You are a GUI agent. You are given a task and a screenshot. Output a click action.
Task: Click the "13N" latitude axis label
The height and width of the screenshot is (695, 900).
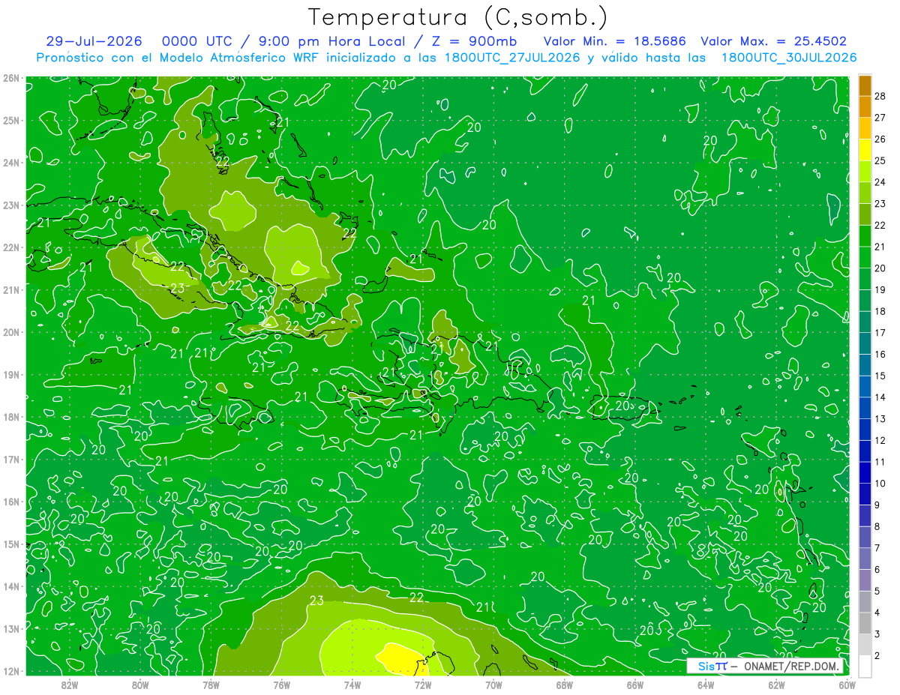(x=11, y=628)
